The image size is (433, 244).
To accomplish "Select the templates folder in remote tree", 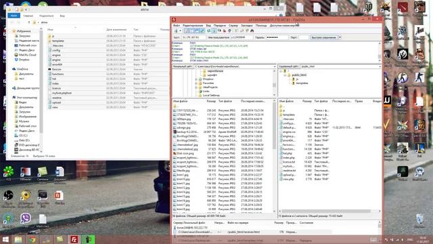I will (x=302, y=83).
